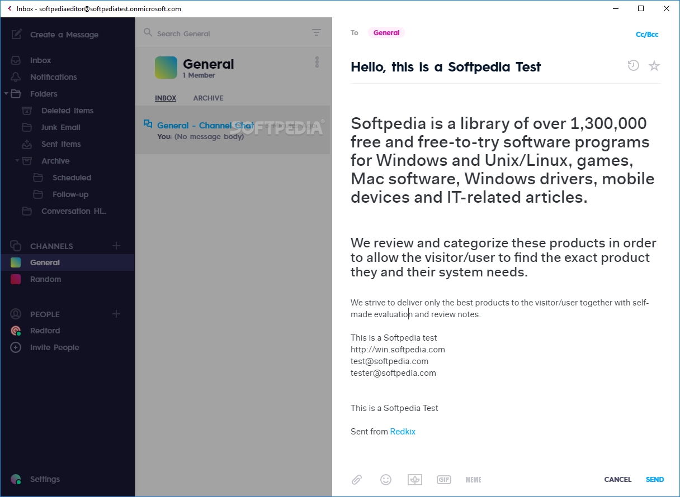Open the MEME creator
This screenshot has height=497, width=680.
(x=473, y=480)
